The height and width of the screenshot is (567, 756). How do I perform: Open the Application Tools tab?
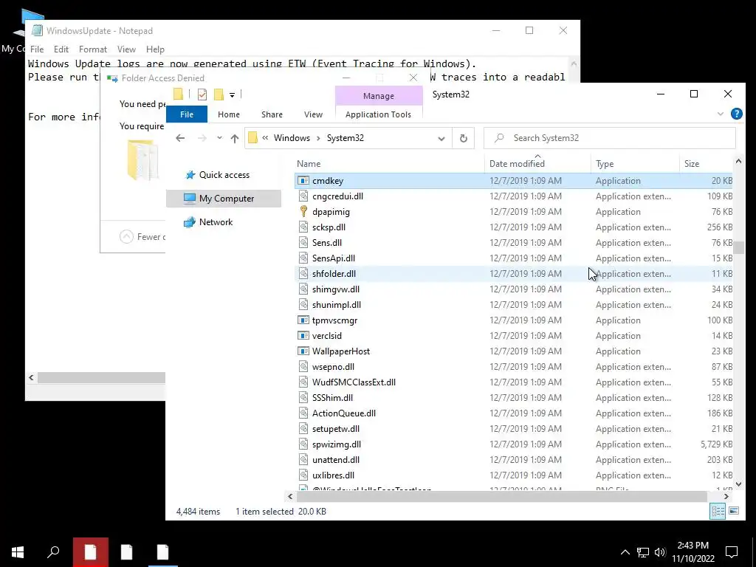(x=378, y=114)
